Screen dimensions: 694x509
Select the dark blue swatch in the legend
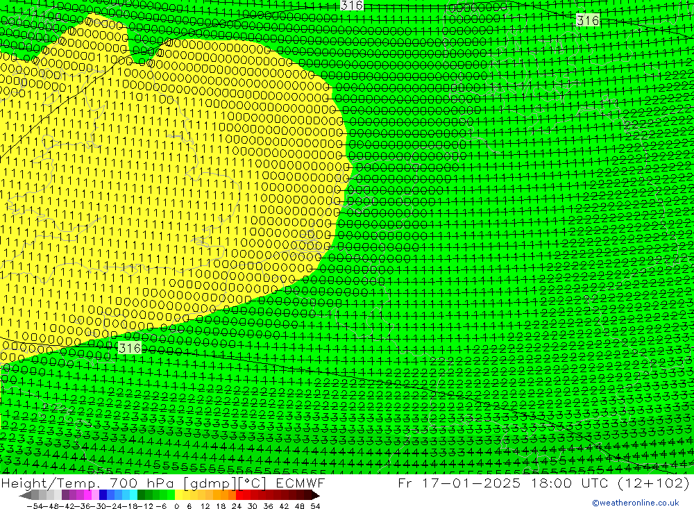pyautogui.click(x=103, y=495)
